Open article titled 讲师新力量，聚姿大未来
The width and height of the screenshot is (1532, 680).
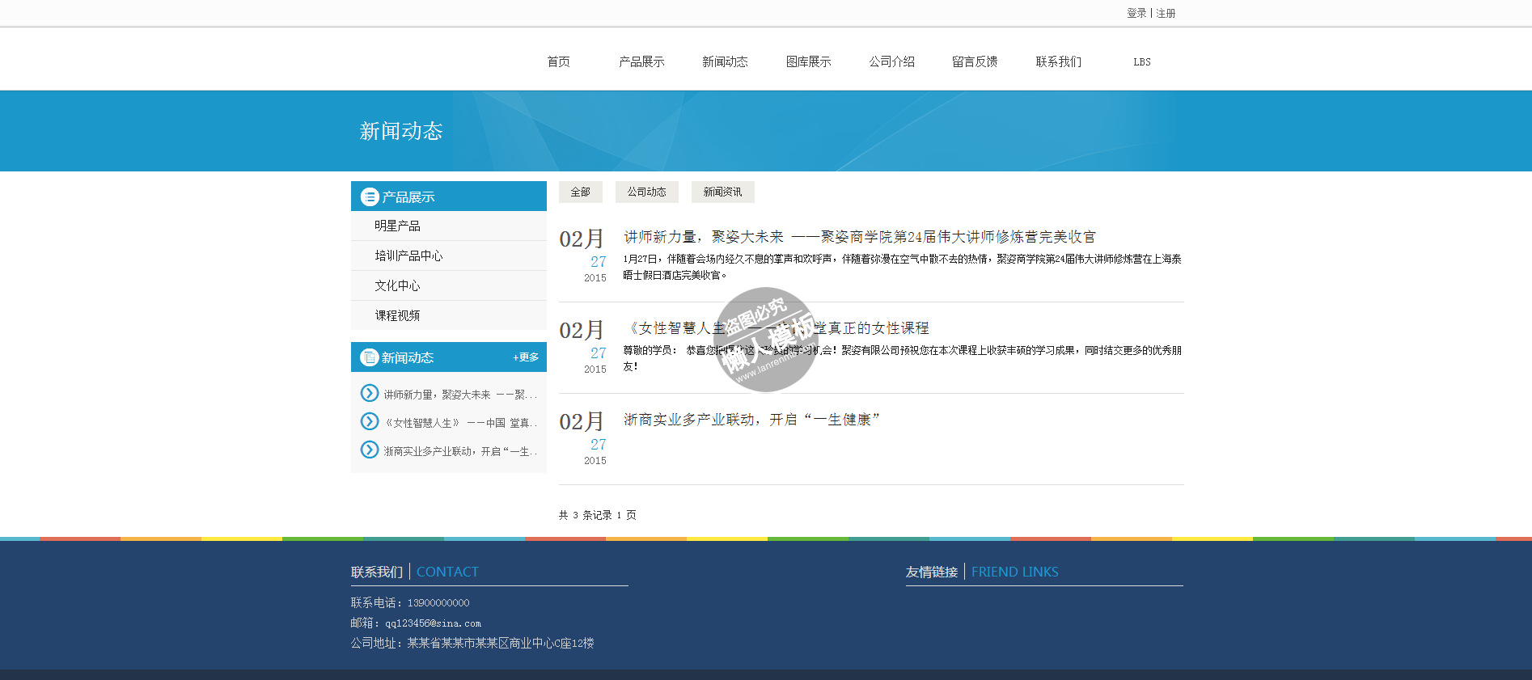tap(859, 237)
